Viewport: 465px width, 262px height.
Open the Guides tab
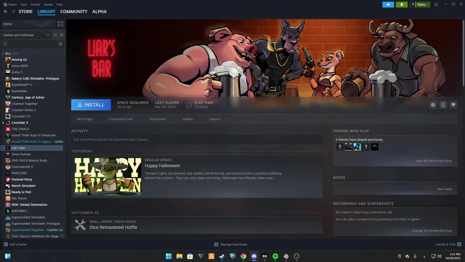(187, 119)
